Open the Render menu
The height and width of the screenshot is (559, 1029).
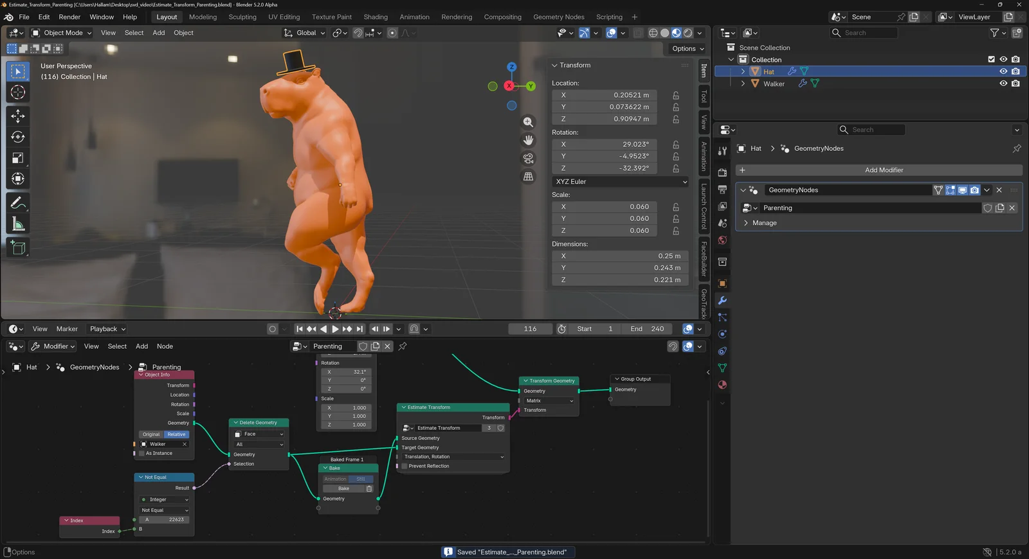(x=69, y=17)
